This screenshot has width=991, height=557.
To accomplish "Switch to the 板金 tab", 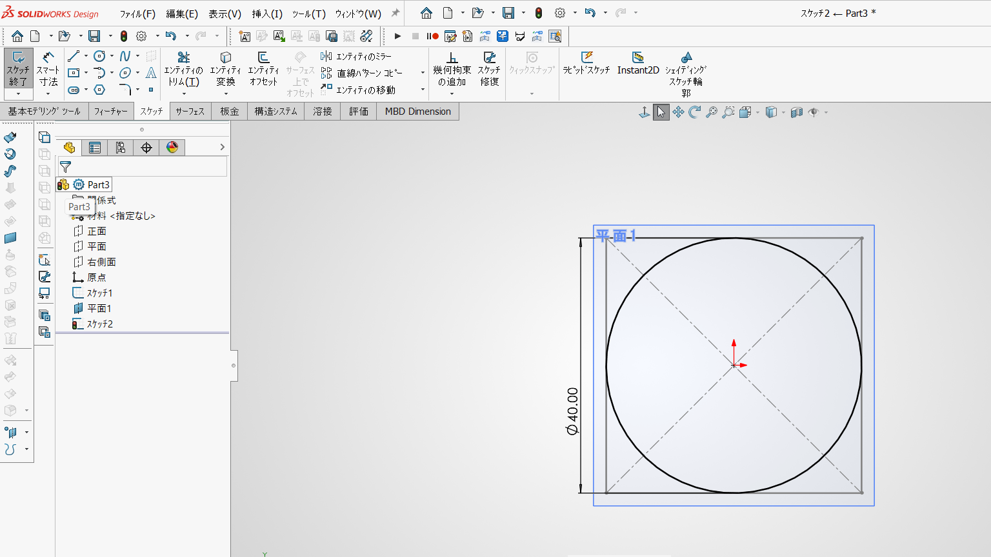I will click(x=230, y=112).
